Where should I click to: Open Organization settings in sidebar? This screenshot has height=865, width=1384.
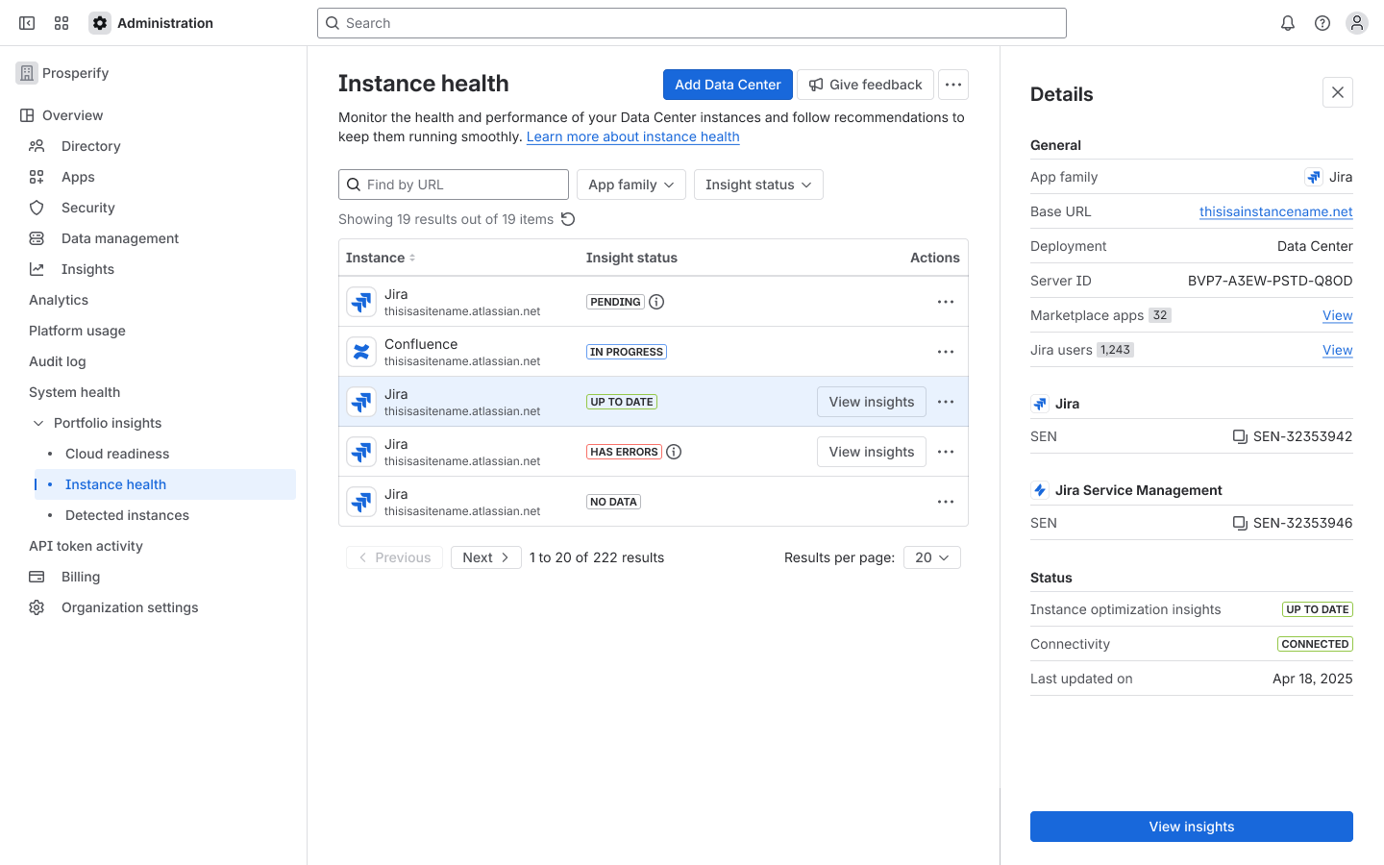130,607
